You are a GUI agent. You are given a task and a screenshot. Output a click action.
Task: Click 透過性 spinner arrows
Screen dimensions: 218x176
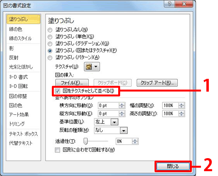(135, 141)
